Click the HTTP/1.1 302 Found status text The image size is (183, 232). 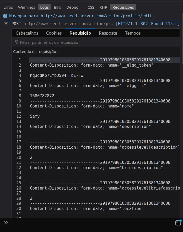(139, 24)
